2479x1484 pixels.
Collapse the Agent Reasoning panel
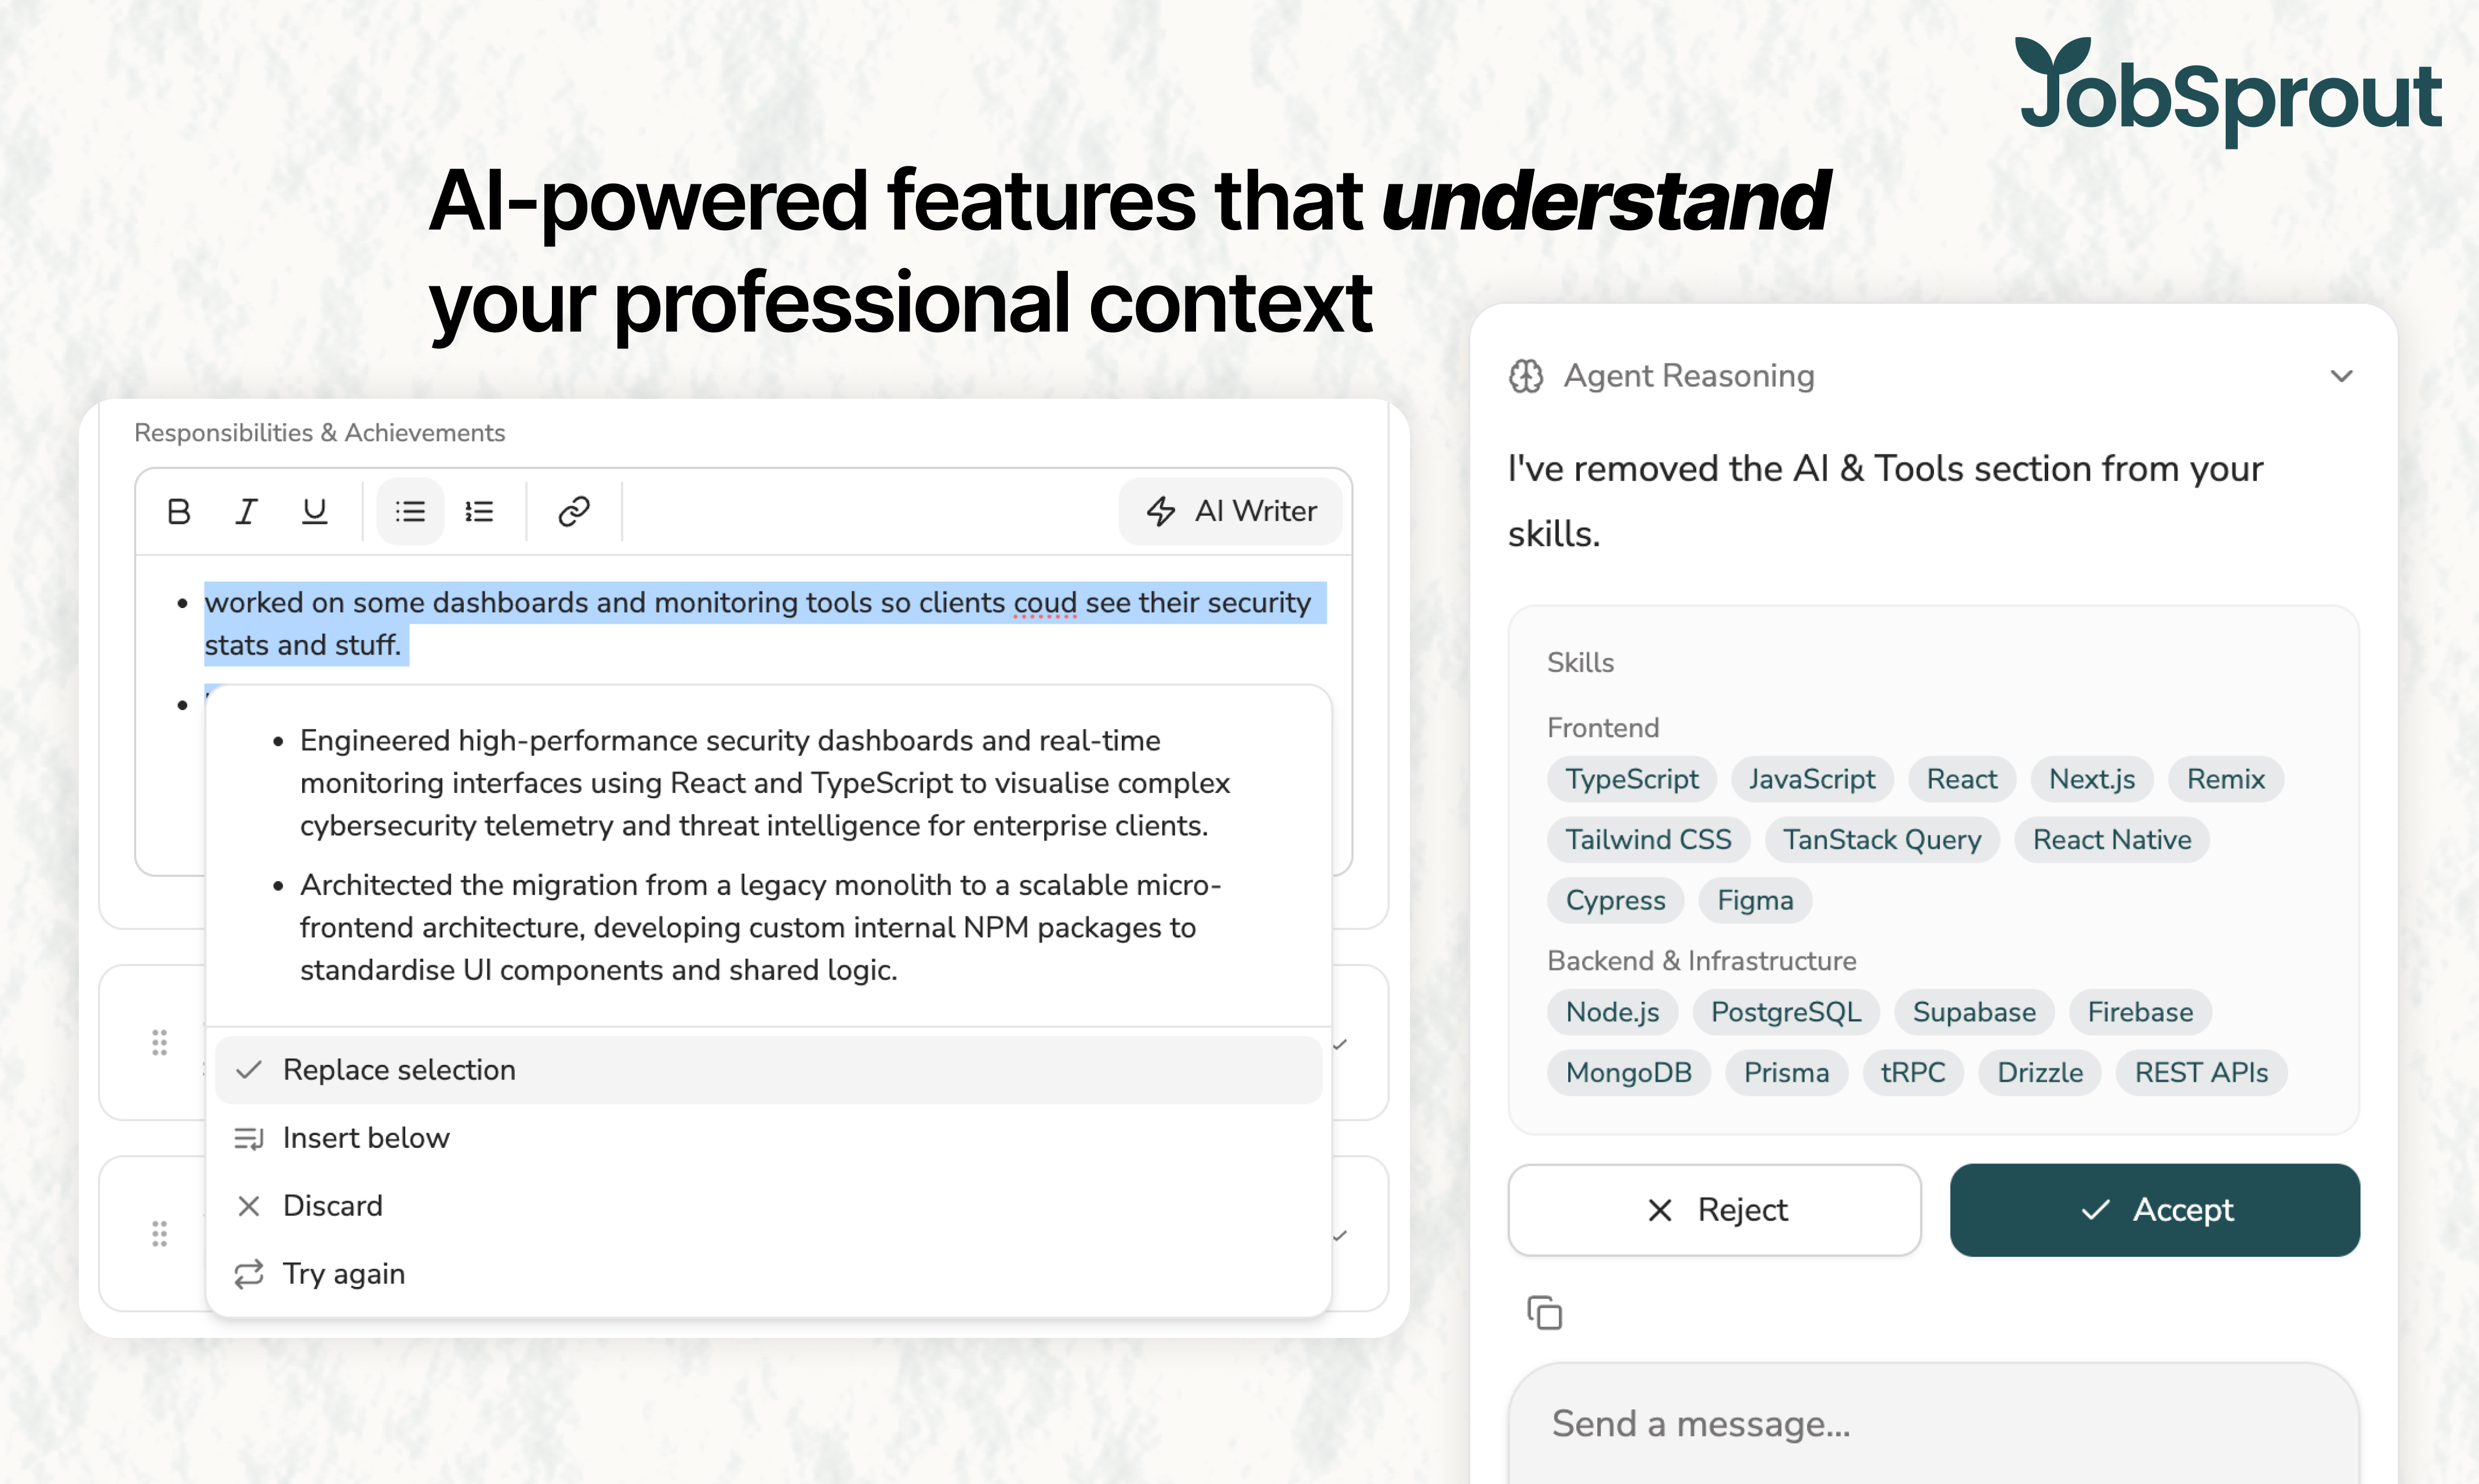[x=2341, y=375]
